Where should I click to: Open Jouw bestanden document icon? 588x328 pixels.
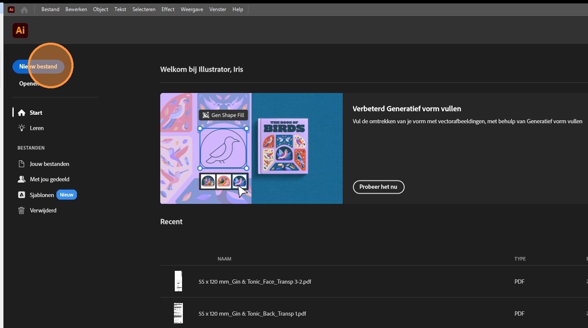point(21,164)
